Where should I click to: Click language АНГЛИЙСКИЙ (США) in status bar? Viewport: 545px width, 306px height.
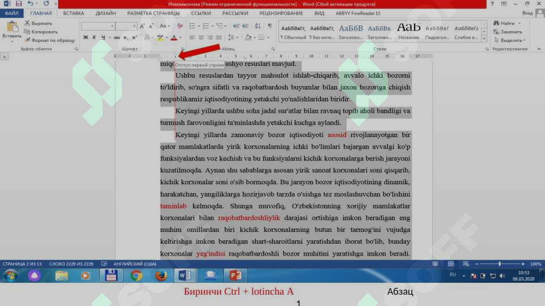click(x=135, y=264)
